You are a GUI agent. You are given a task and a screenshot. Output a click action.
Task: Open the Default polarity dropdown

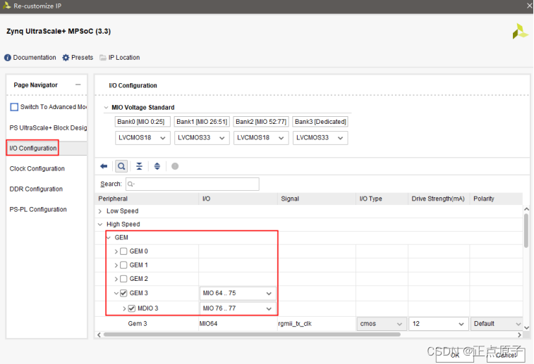point(497,324)
